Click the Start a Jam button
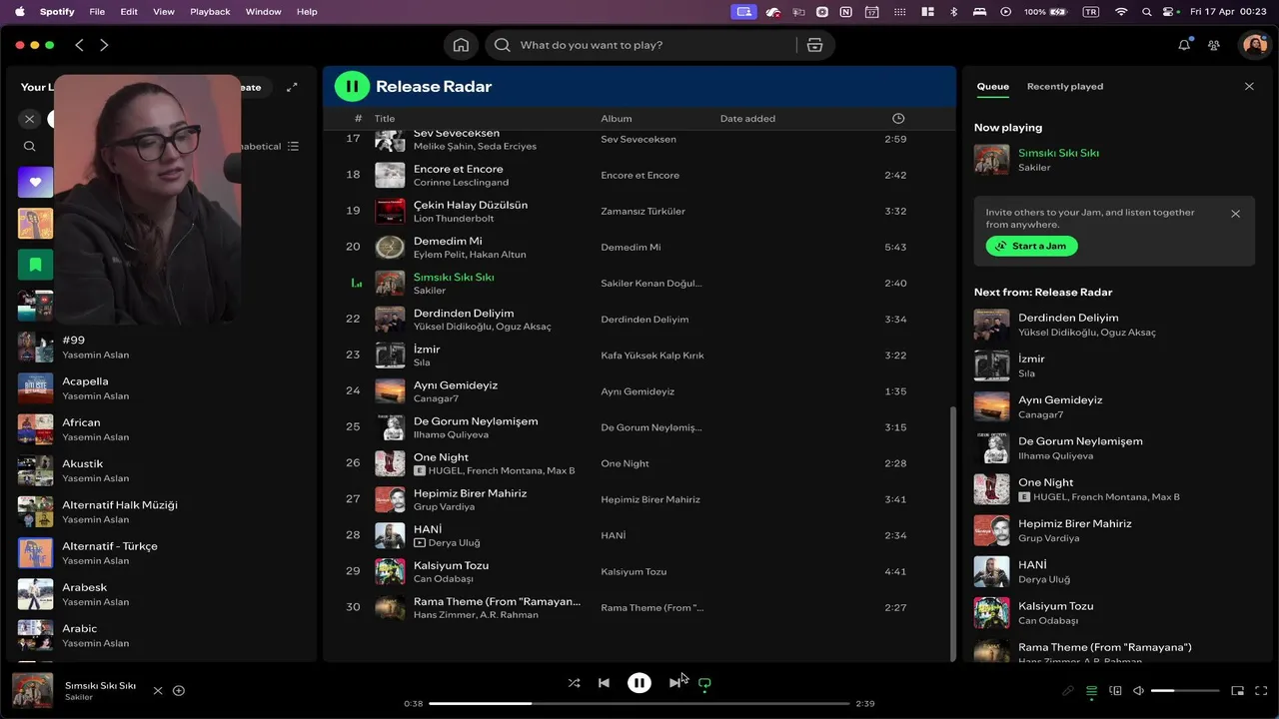Viewport: 1279px width, 719px height. pyautogui.click(x=1031, y=246)
